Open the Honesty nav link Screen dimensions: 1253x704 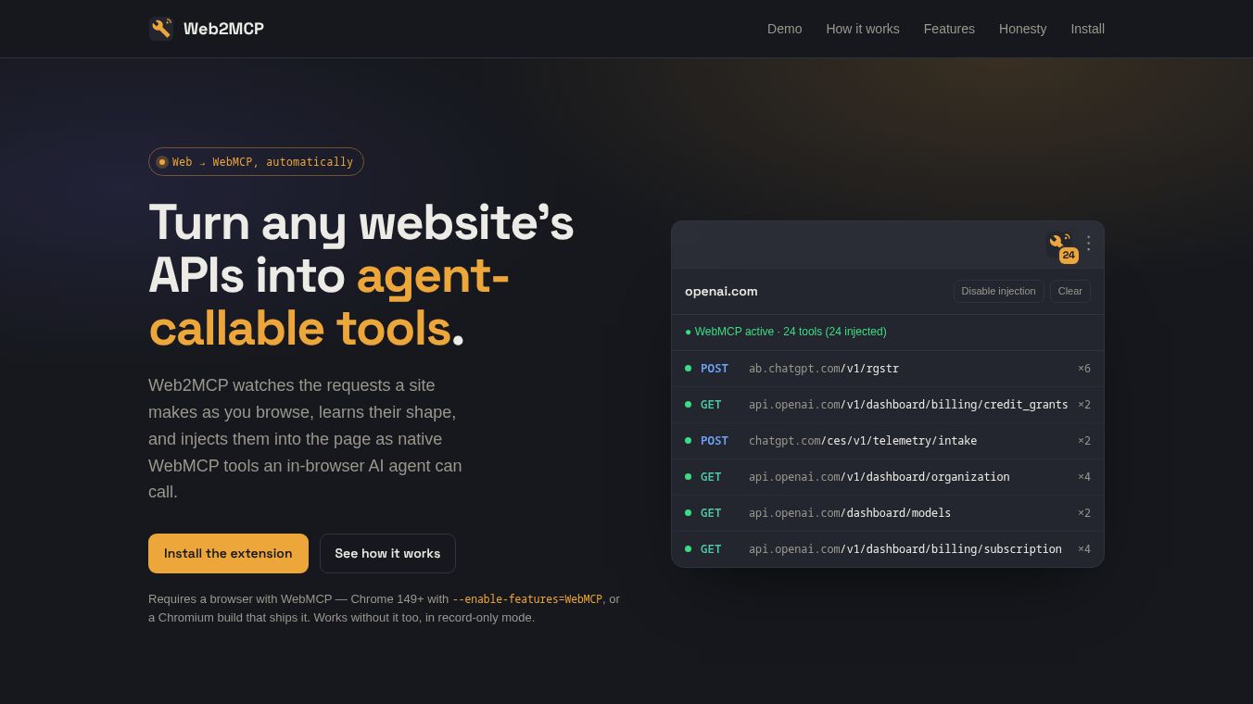[x=1022, y=29]
